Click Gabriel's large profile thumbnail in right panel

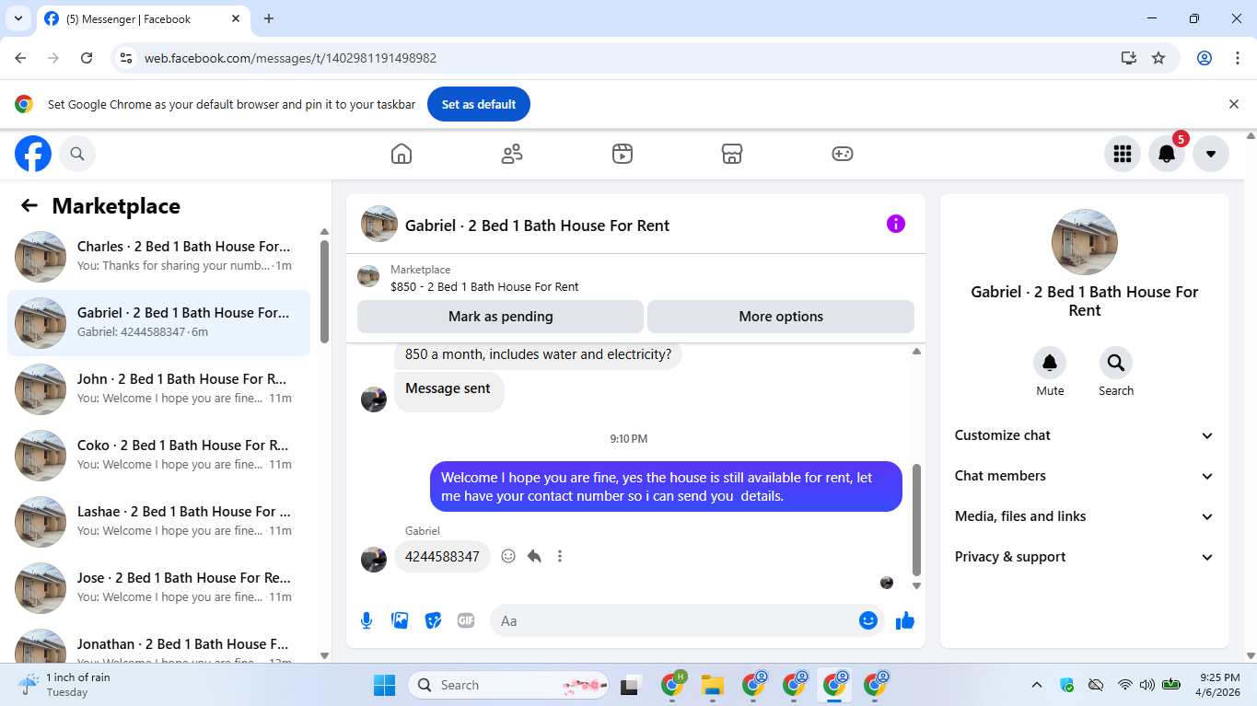[x=1085, y=242]
